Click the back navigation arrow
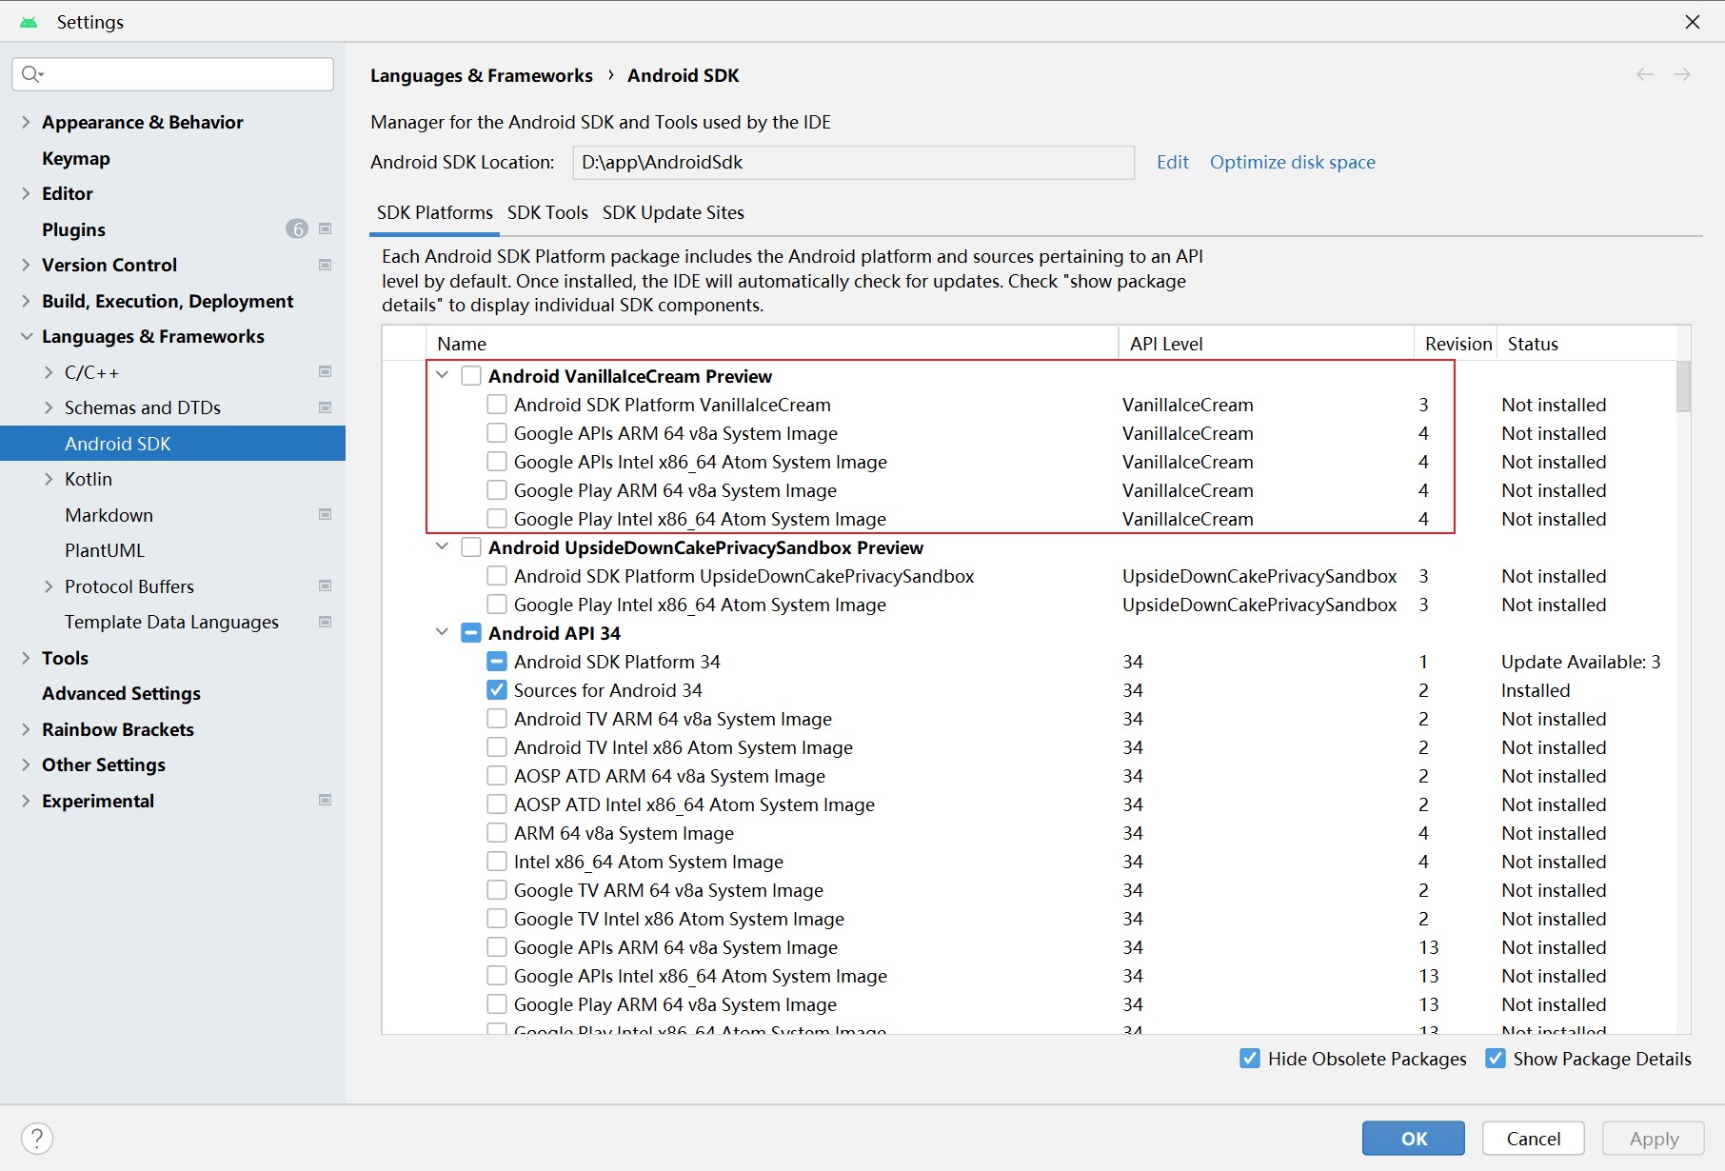This screenshot has width=1725, height=1171. tap(1645, 74)
